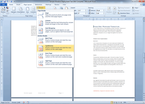Toggle ruler display button above scrollbar
The image size is (145, 104).
pyautogui.click(x=144, y=19)
